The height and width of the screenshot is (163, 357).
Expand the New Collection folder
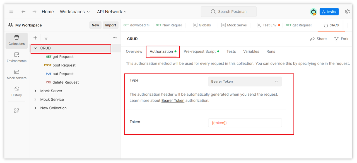(35, 108)
